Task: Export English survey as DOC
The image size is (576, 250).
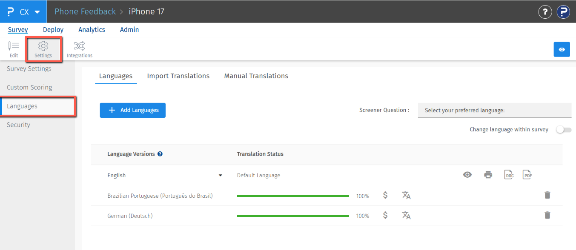Action: tap(509, 175)
